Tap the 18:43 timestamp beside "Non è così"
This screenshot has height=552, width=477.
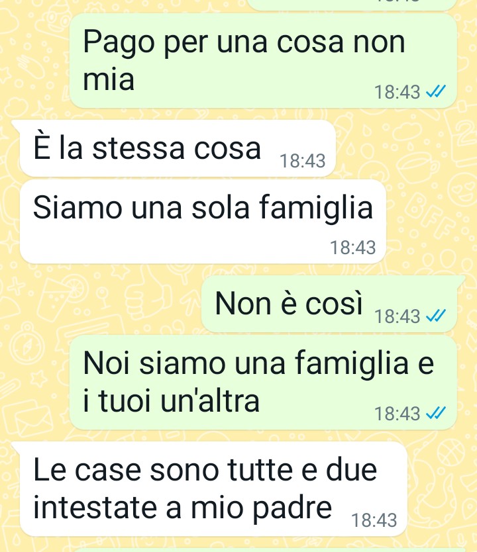click(x=397, y=316)
